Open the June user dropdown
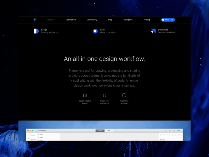The width and height of the screenshot is (209, 157). 179,131
